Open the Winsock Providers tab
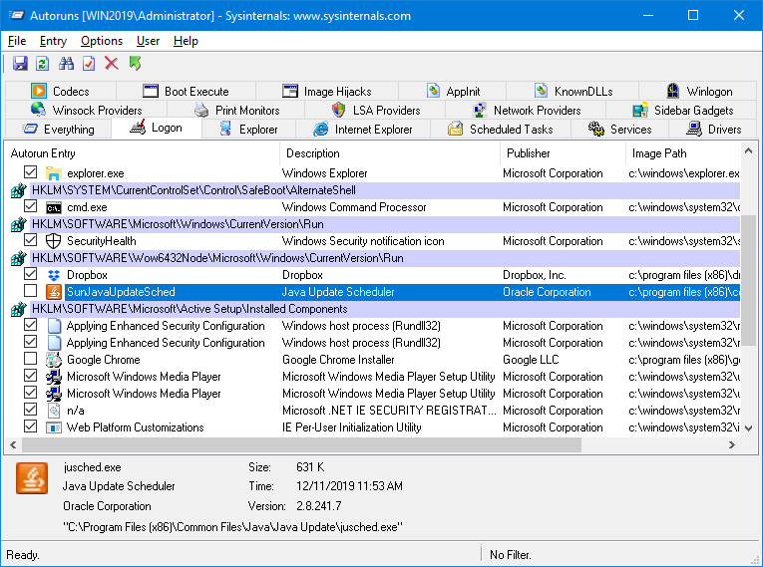Screen dimensions: 763x567 [86, 111]
